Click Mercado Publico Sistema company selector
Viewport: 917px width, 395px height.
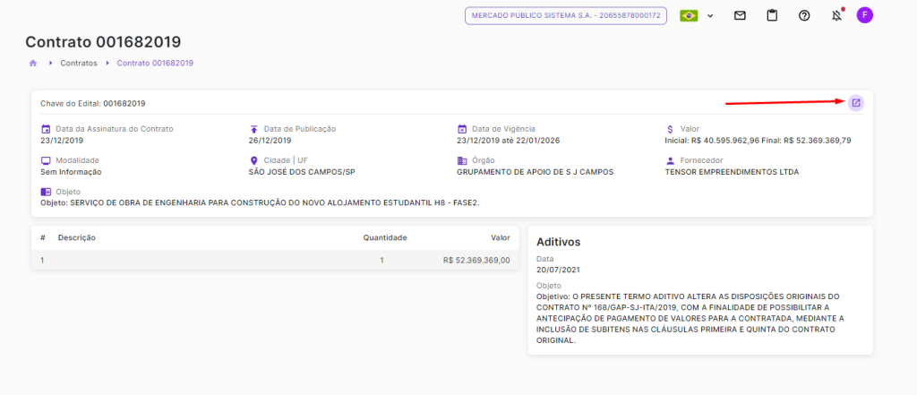tap(565, 15)
